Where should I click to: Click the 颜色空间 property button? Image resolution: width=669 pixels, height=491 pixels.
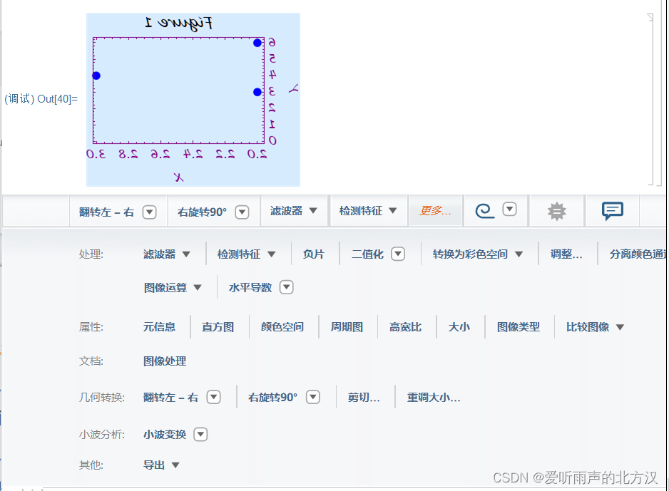click(282, 327)
